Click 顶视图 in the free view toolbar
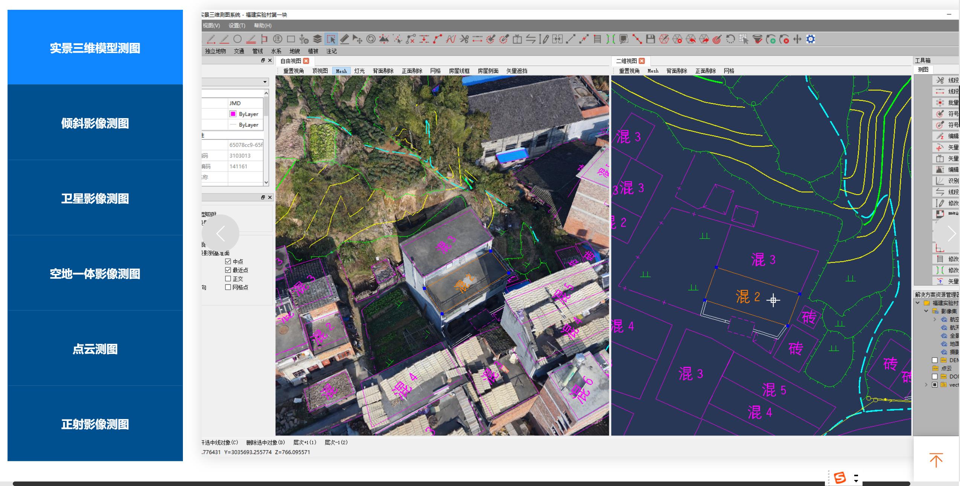Screen dimensions: 960x486 click(320, 71)
